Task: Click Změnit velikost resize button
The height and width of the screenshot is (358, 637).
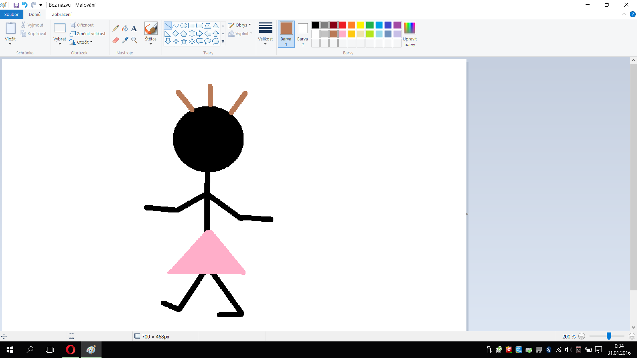Action: [88, 34]
